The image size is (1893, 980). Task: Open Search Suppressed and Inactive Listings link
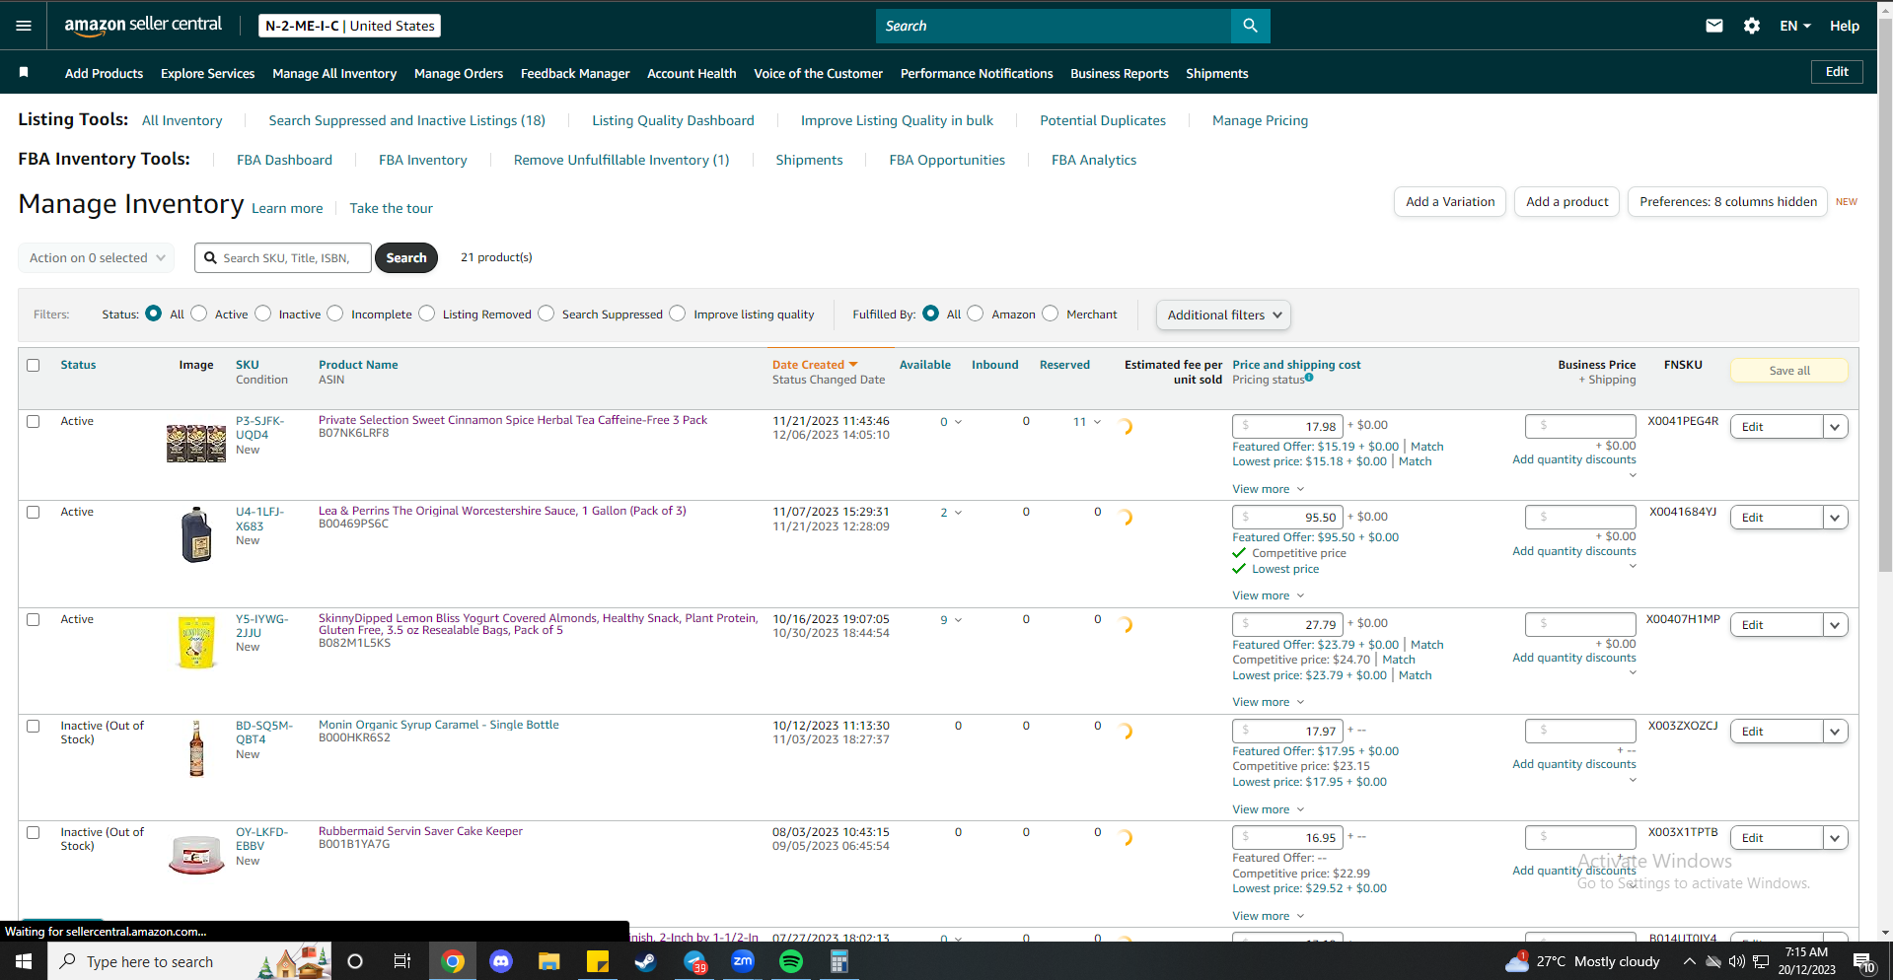pos(407,120)
